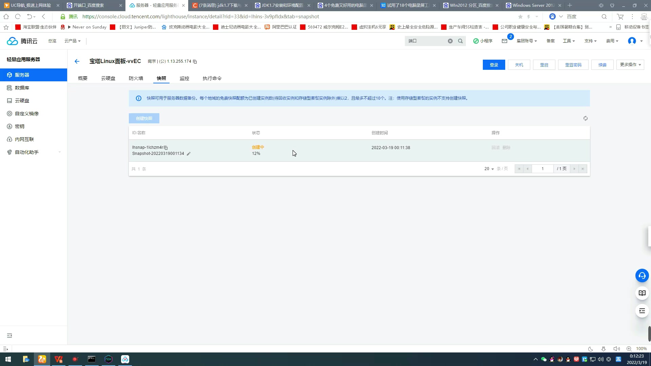This screenshot has width=651, height=366.
Task: Open the floating menu list icon
Action: coord(642,311)
